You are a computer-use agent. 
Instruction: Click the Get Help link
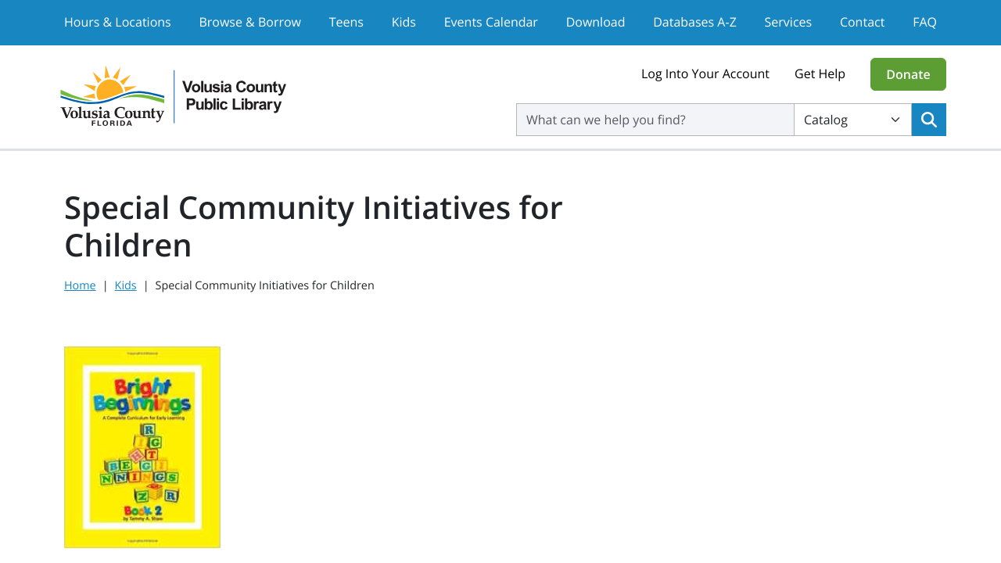pyautogui.click(x=820, y=73)
